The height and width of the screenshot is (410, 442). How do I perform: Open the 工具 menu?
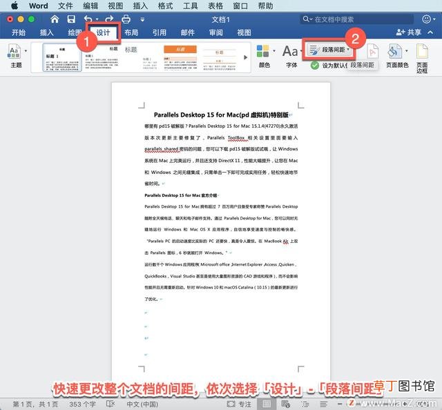point(191,6)
